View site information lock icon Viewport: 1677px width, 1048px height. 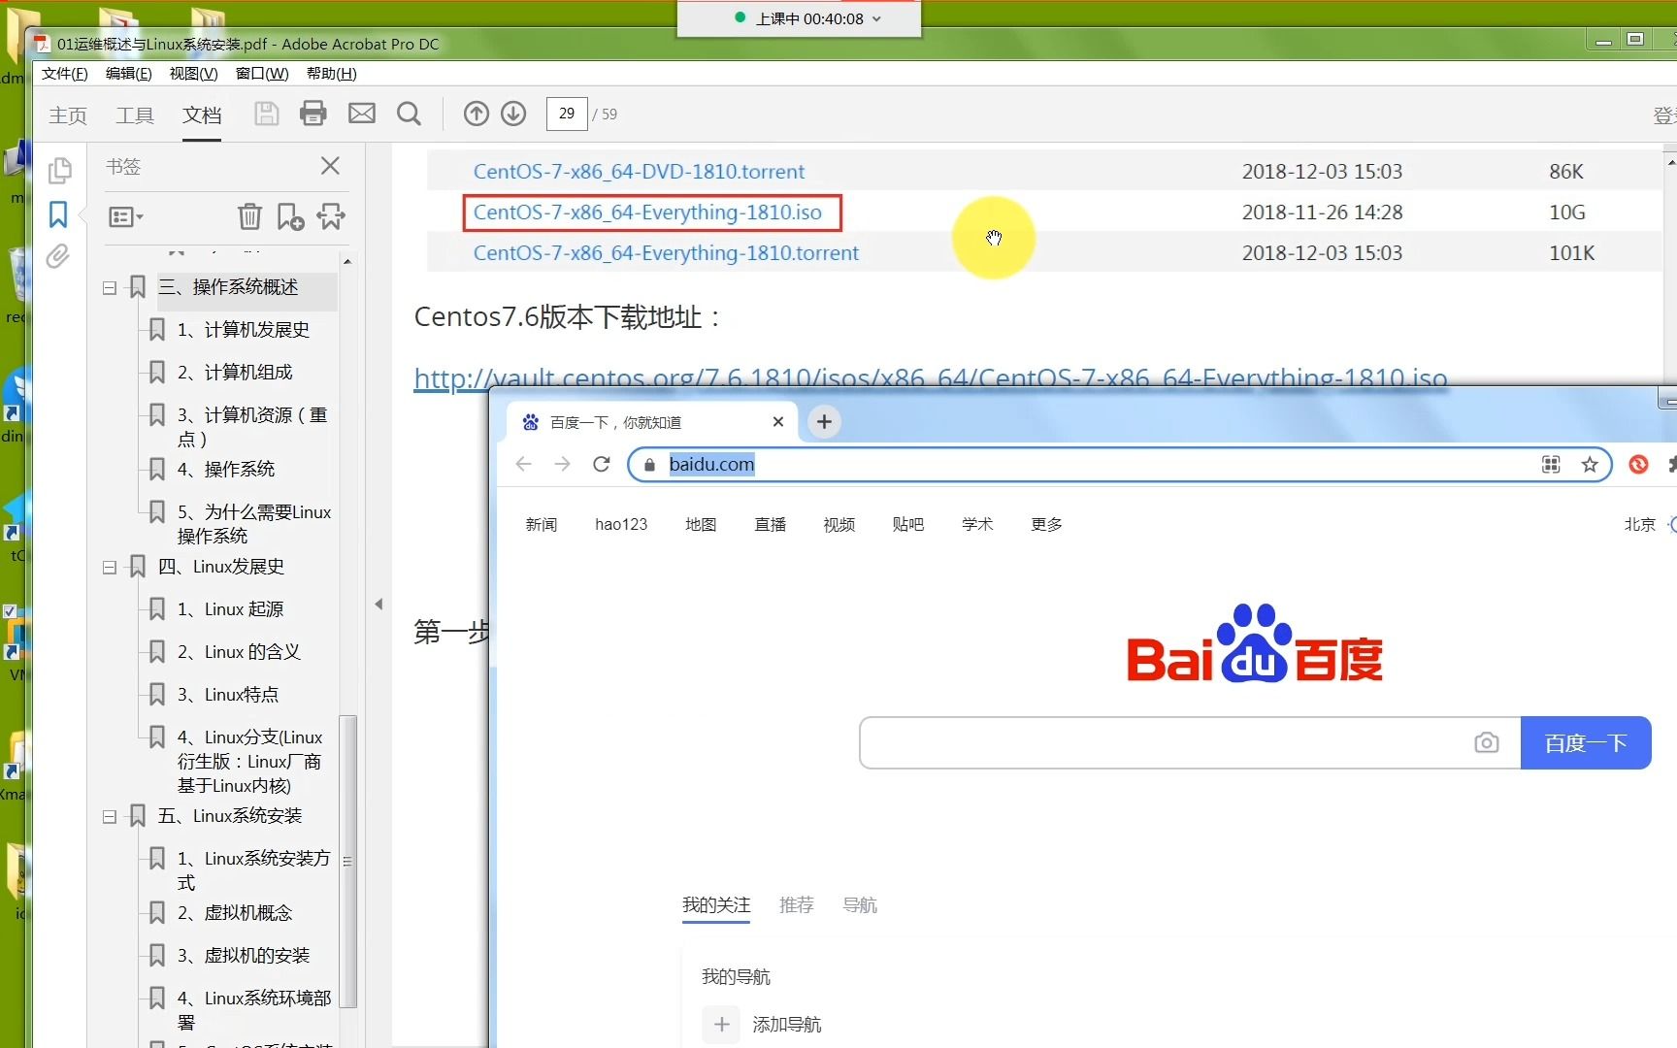pyautogui.click(x=649, y=465)
